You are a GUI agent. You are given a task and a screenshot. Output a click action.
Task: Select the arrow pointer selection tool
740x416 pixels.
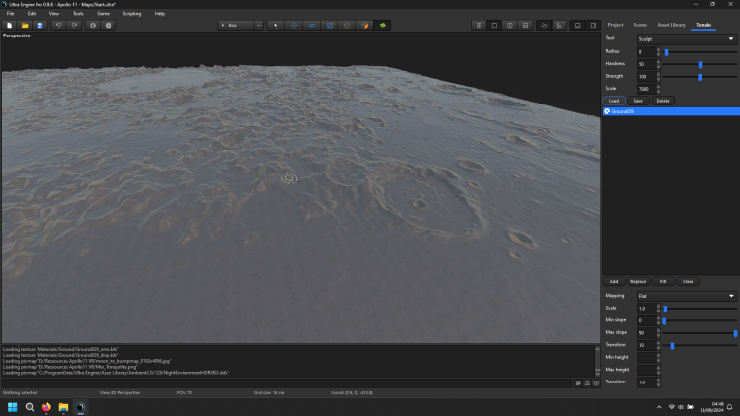point(275,25)
